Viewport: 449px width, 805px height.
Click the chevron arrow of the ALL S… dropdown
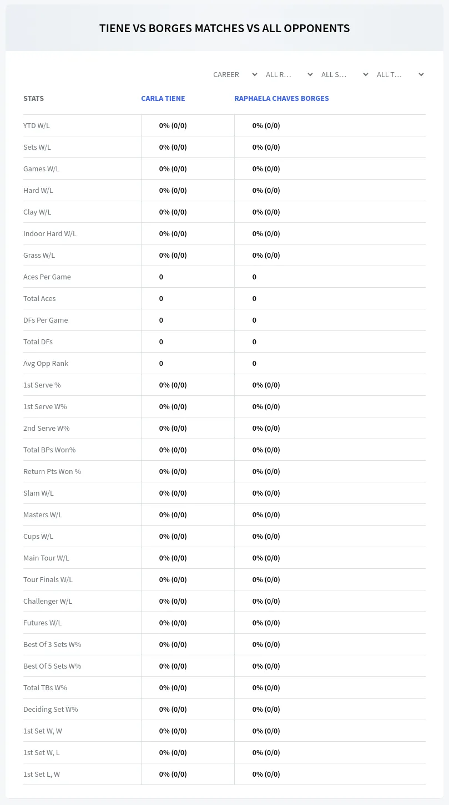coord(366,74)
